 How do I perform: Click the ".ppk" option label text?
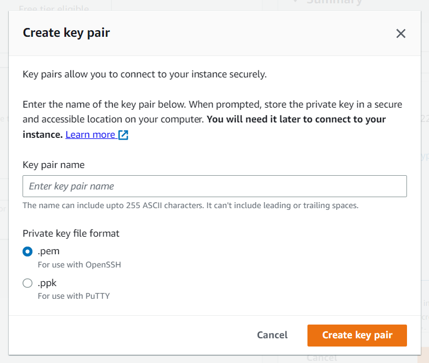click(47, 283)
